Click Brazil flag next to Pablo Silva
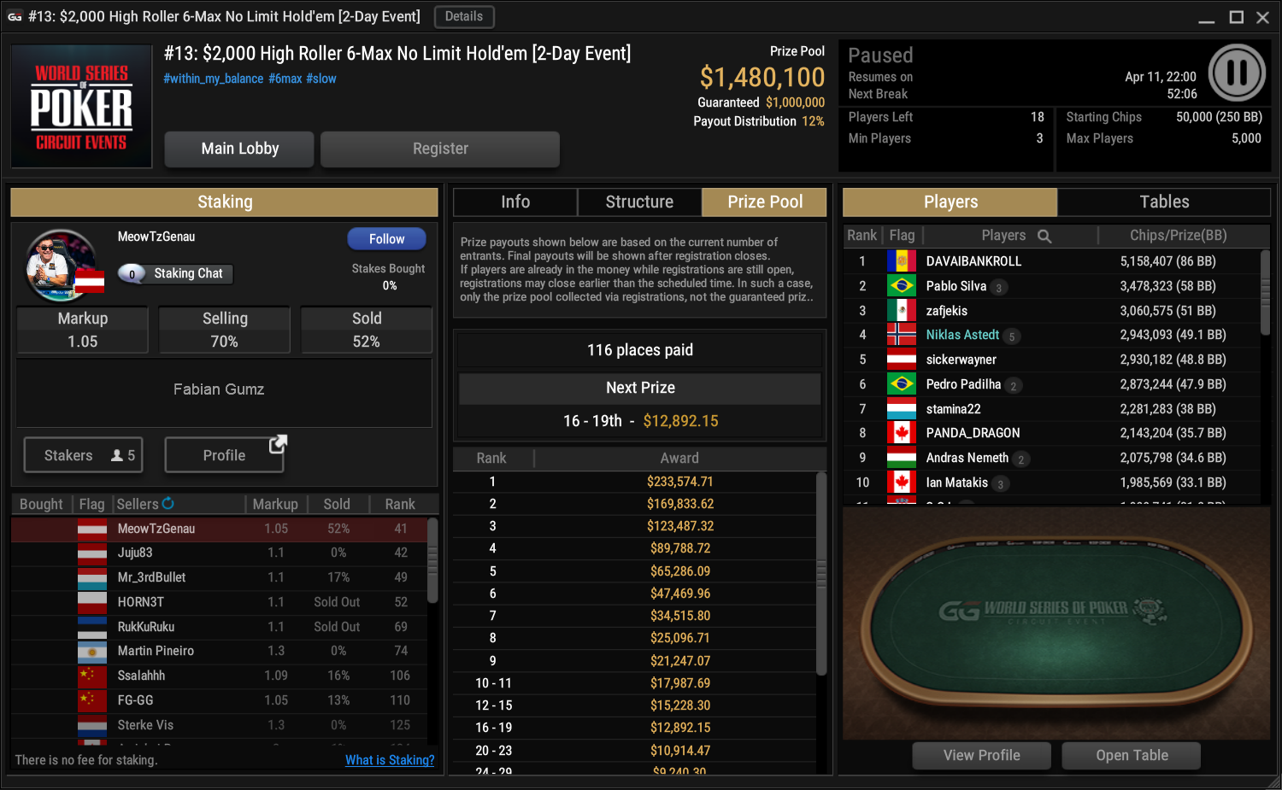Image resolution: width=1282 pixels, height=790 pixels. 901,286
